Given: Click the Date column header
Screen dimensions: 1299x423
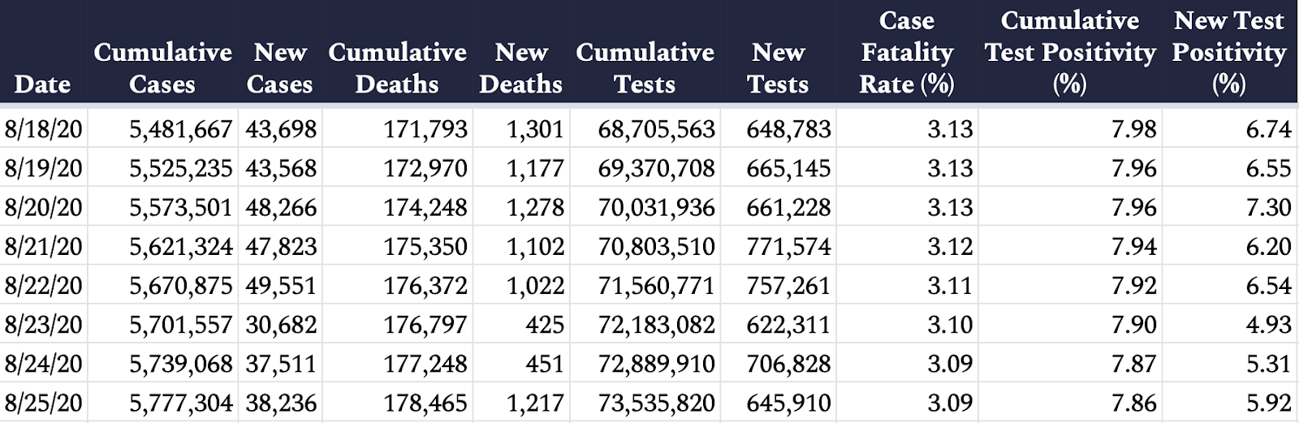Looking at the screenshot, I should [43, 84].
